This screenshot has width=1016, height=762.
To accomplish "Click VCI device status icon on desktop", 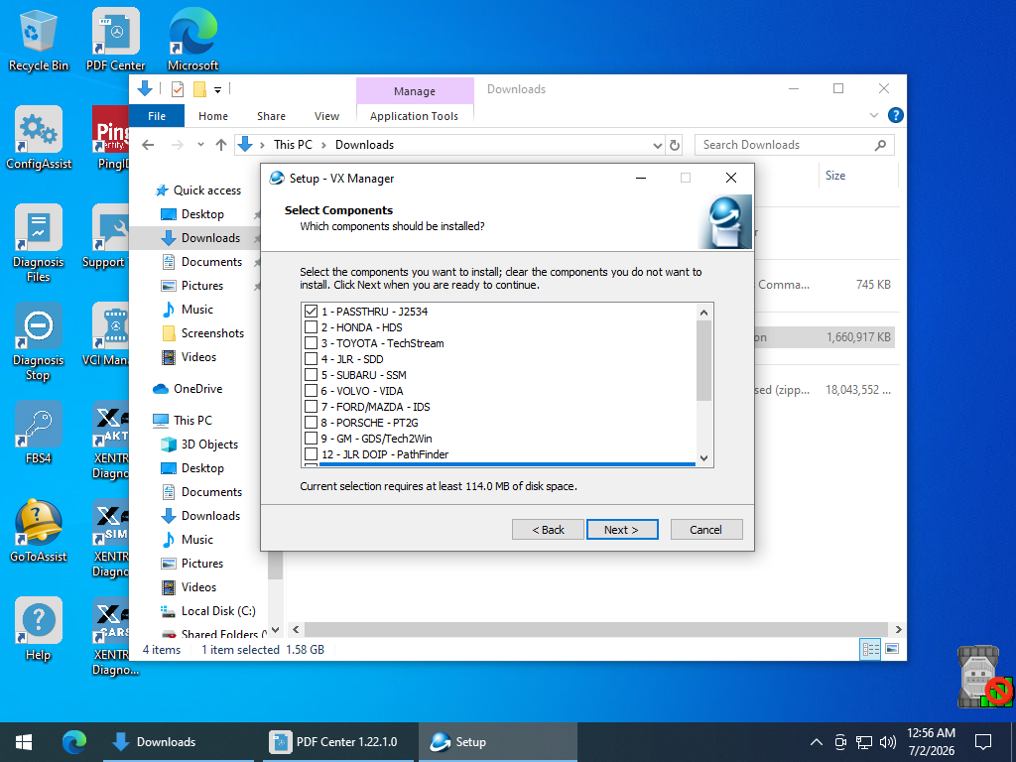I will click(983, 677).
